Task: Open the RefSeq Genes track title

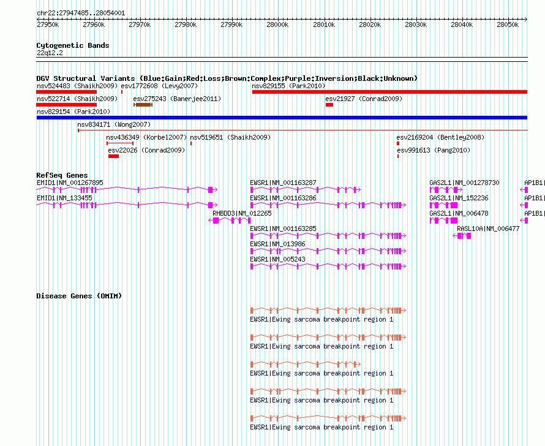Action: point(62,175)
